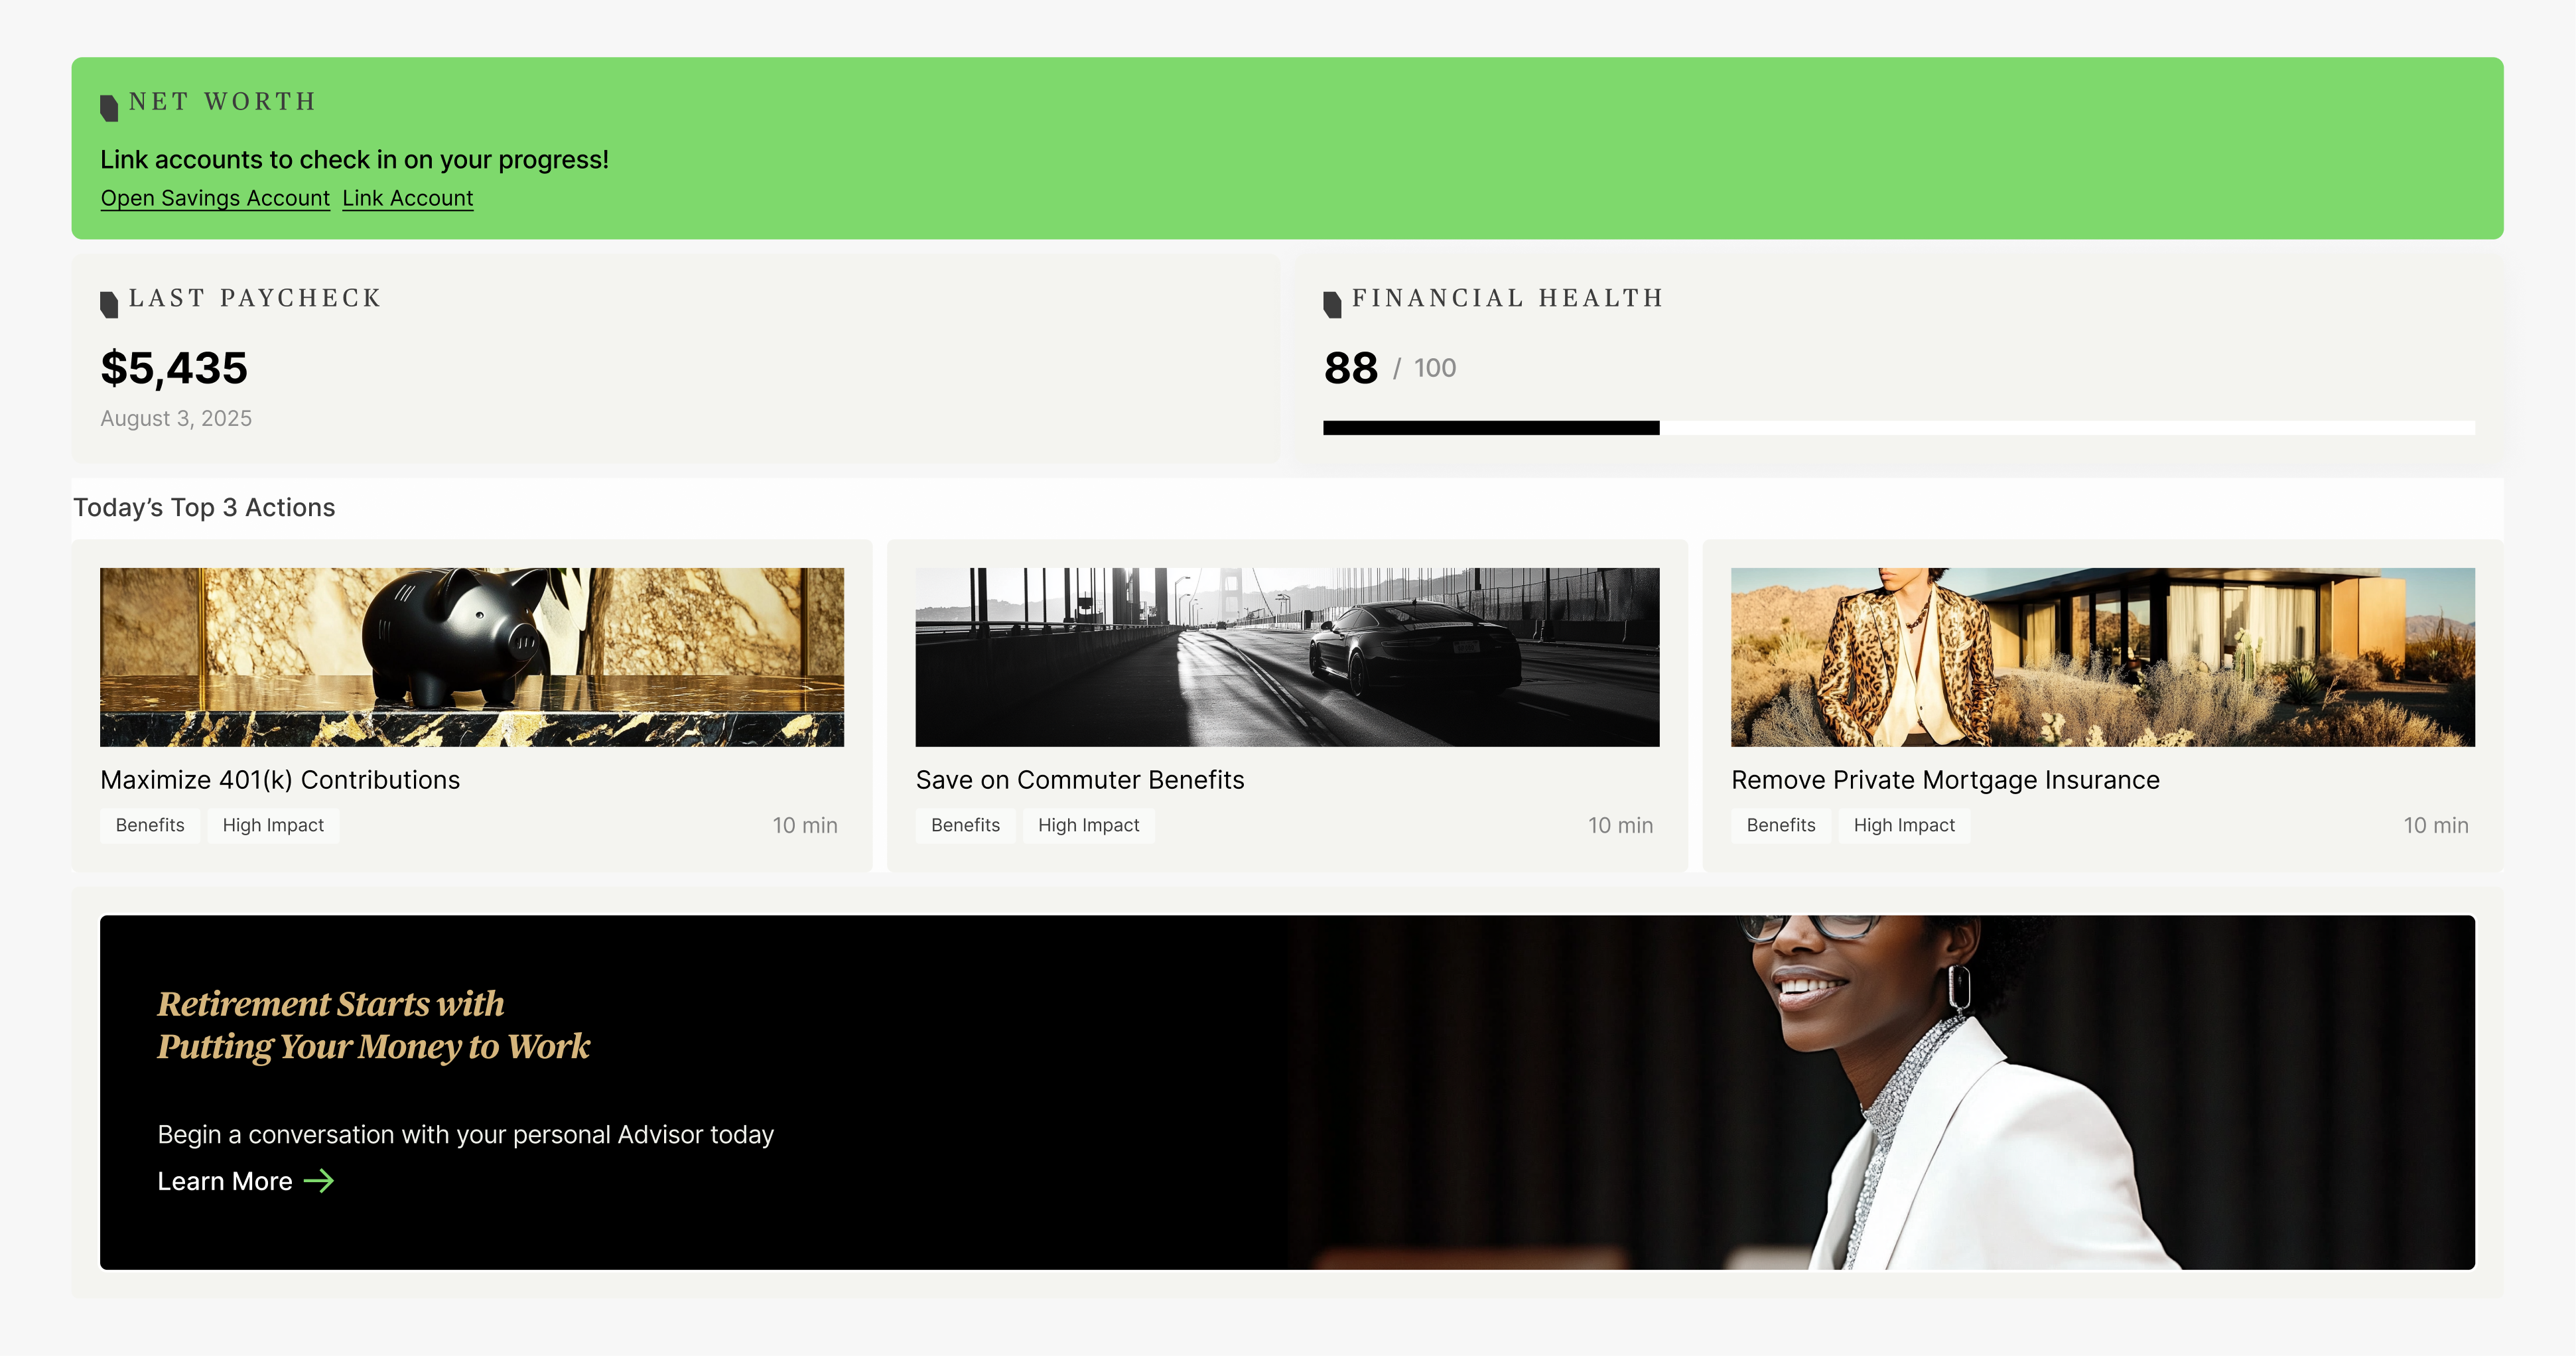Click Retirement Starts with banner headline
This screenshot has height=1356, width=2576.
coord(373,1024)
